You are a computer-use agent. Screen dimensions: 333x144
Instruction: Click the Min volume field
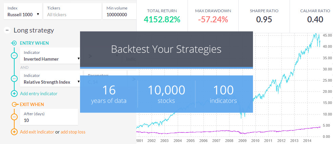click(119, 15)
